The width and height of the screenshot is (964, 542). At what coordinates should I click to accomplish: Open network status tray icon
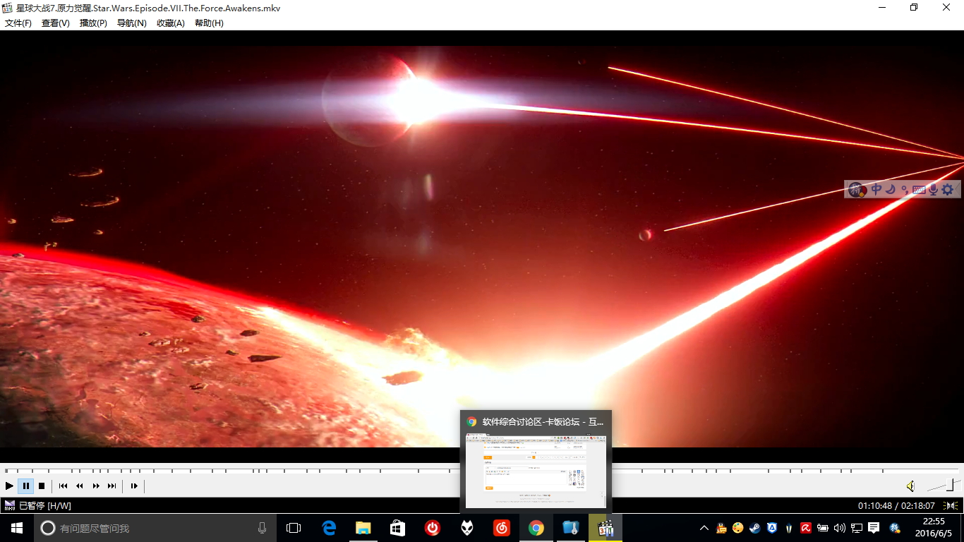coord(857,528)
